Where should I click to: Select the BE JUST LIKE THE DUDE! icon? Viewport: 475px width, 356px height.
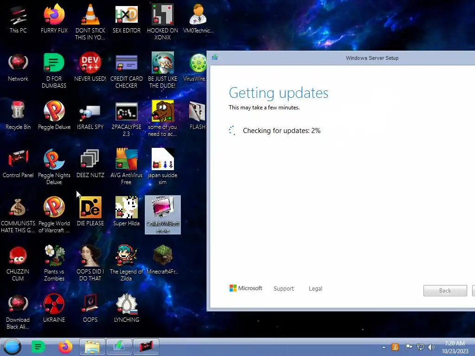pos(163,70)
